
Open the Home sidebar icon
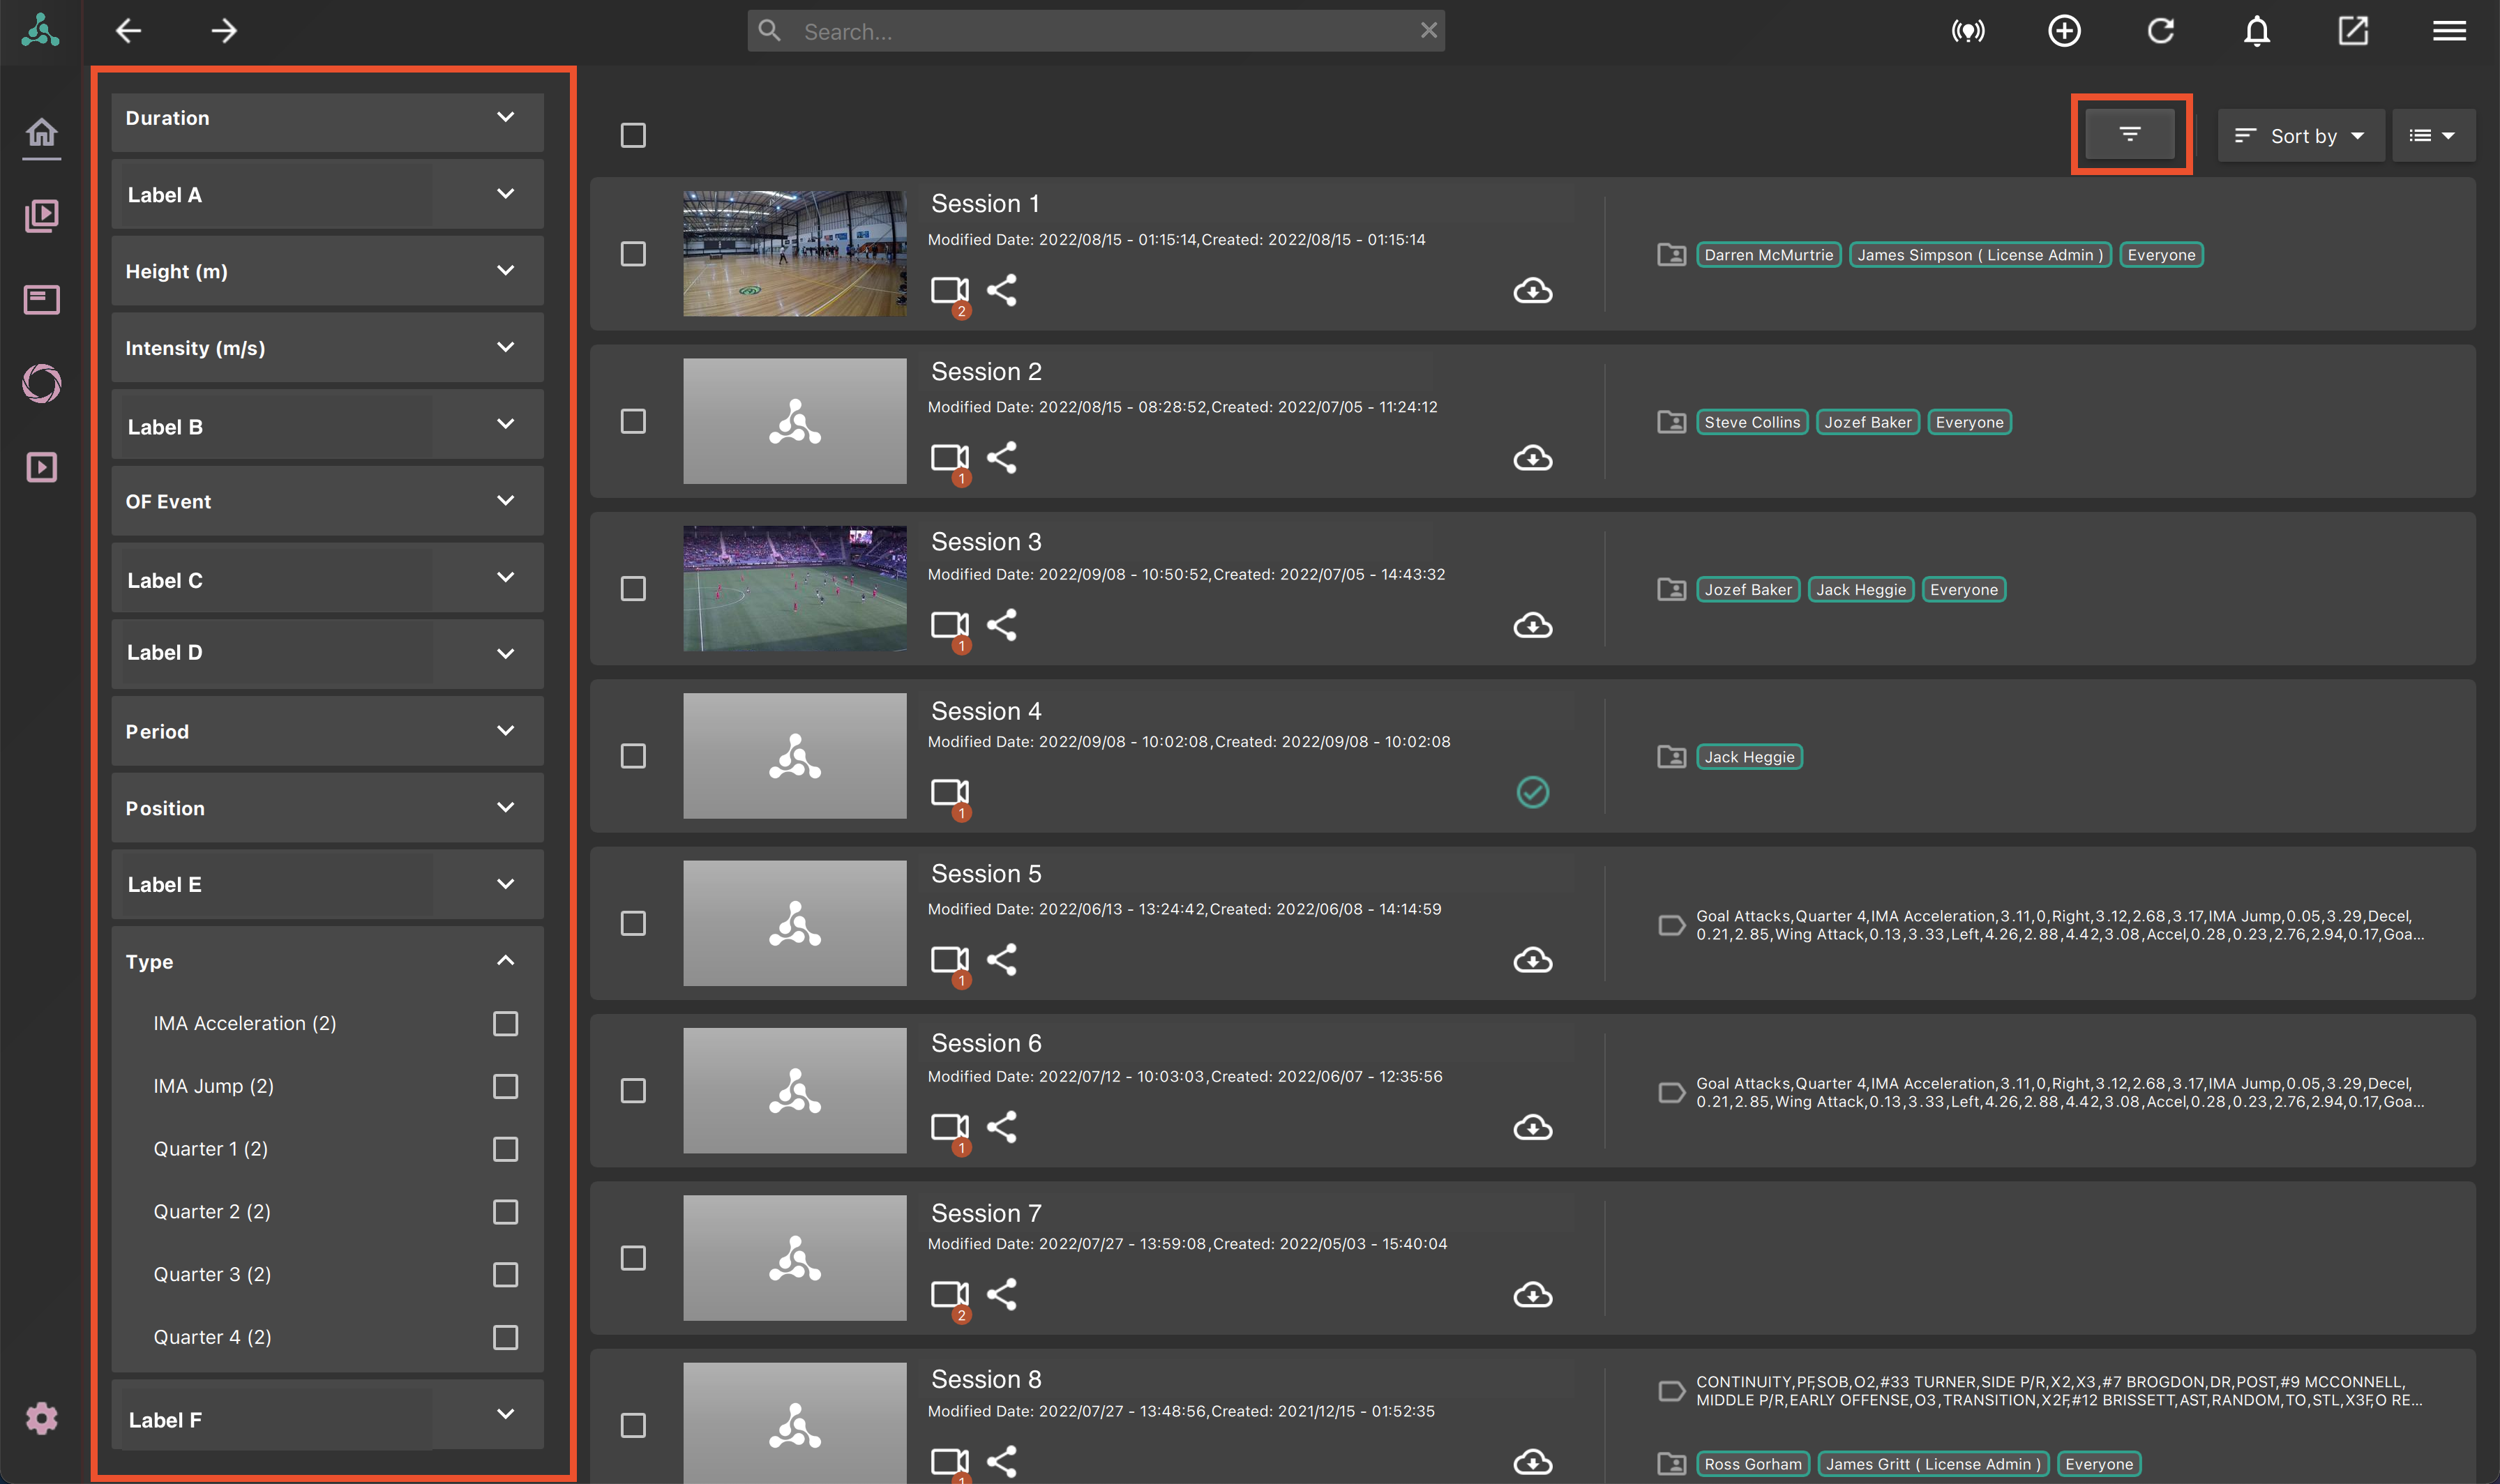(x=41, y=132)
